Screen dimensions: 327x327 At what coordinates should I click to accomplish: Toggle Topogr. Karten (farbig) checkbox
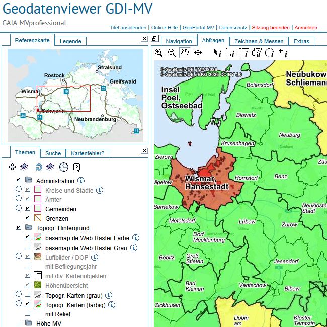tap(28, 304)
